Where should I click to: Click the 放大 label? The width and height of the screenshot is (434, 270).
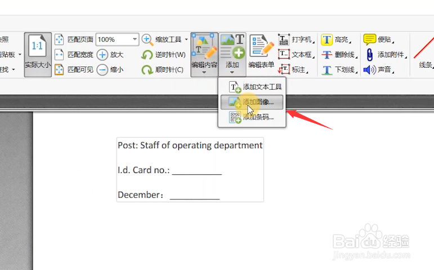pos(117,55)
